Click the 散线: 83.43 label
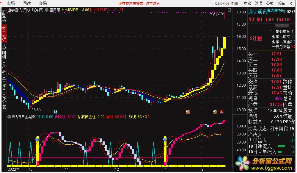 [x=139, y=117]
